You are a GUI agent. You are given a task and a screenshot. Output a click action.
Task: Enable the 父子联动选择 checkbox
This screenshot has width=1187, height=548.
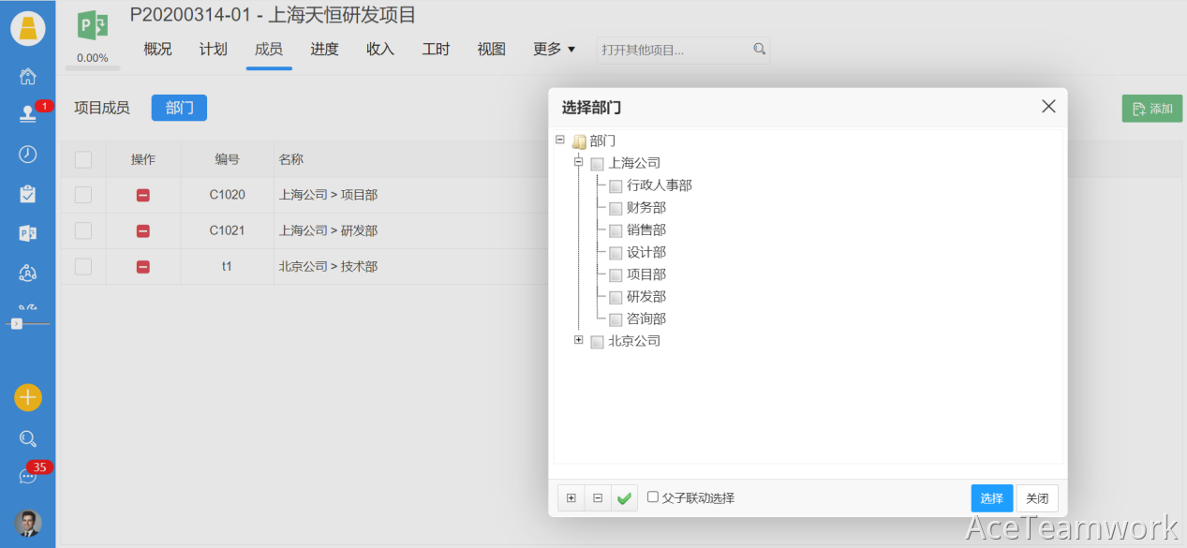653,497
